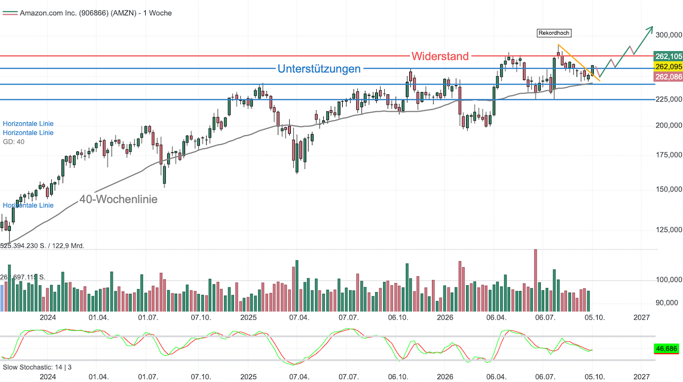
Task: Click the red "Widerstand" label
Action: [441, 56]
